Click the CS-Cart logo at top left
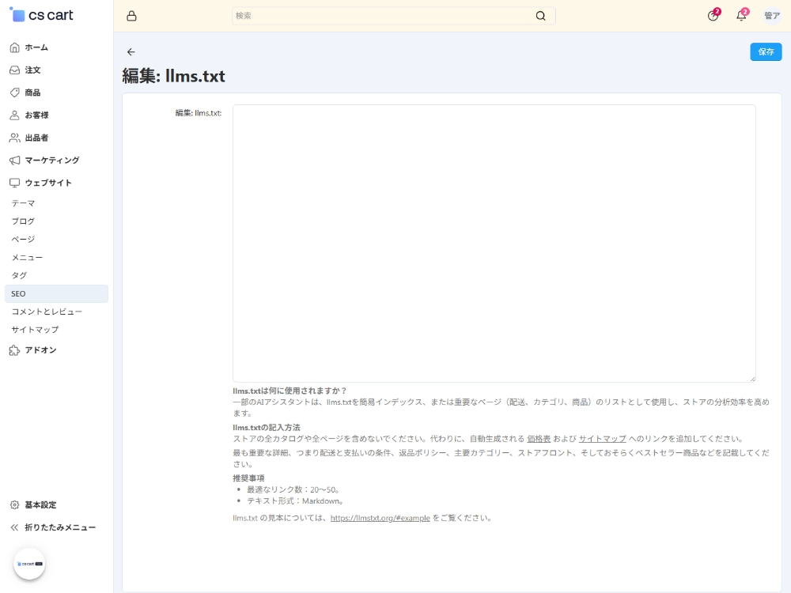Image resolution: width=791 pixels, height=593 pixels. 42,15
